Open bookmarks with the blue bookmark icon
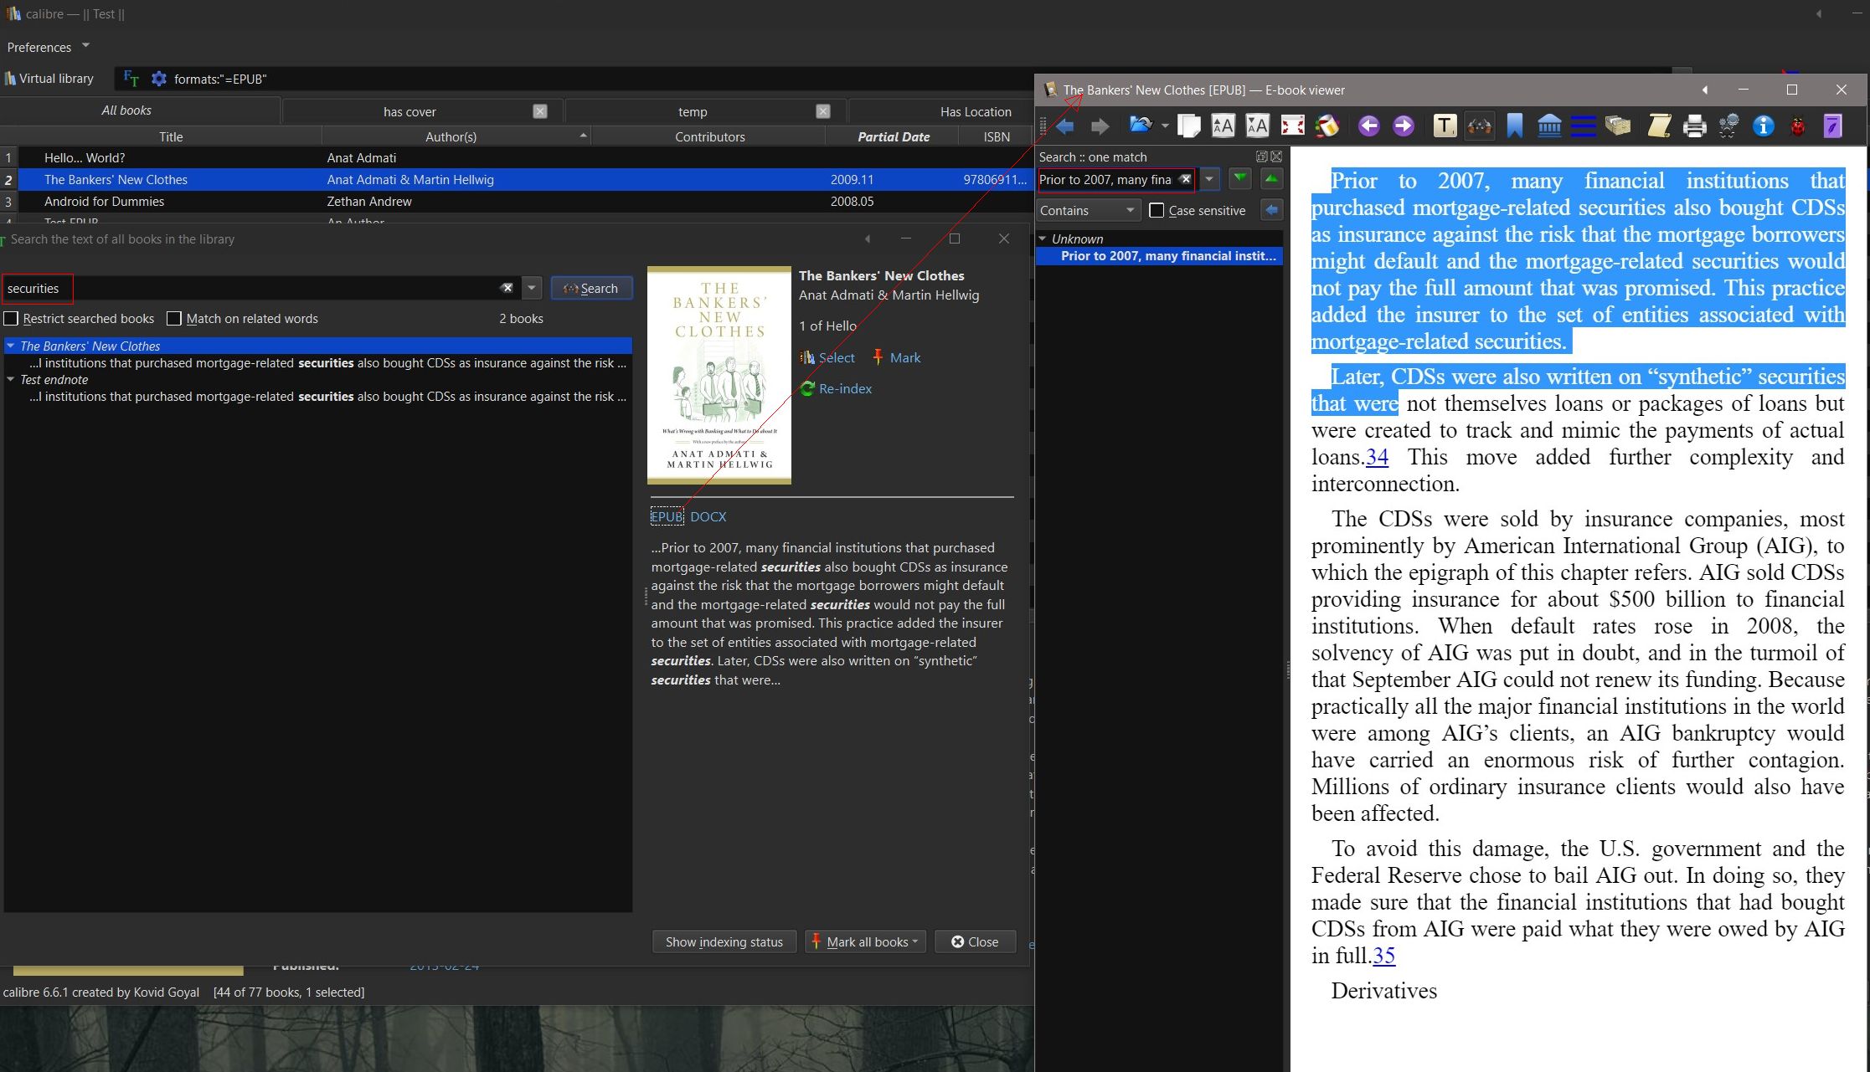This screenshot has width=1870, height=1072. tap(1514, 126)
